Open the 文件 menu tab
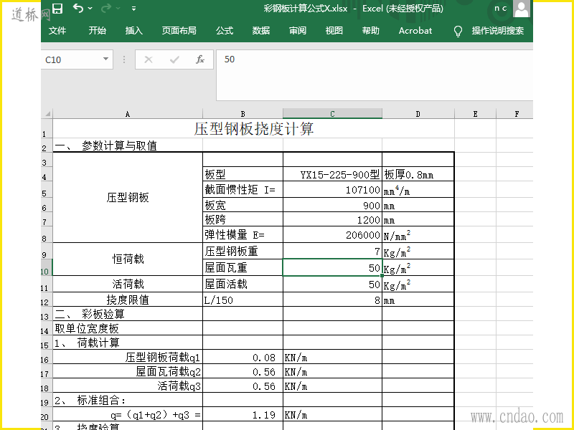This screenshot has width=574, height=430. click(57, 31)
